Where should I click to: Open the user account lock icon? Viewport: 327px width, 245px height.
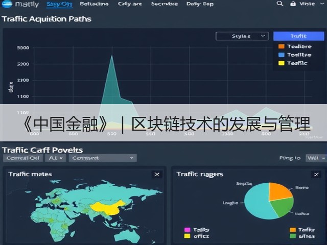[x=293, y=4]
